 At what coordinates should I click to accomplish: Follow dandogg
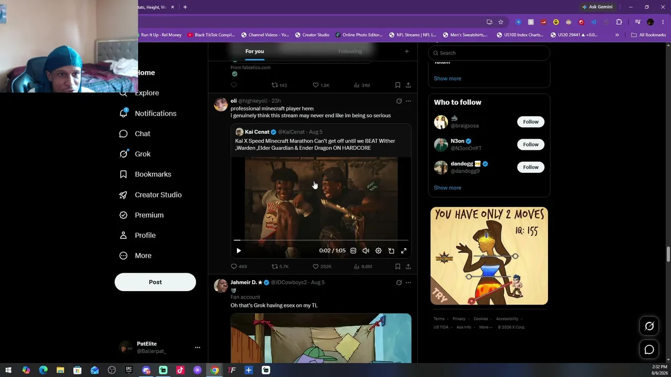click(x=531, y=167)
